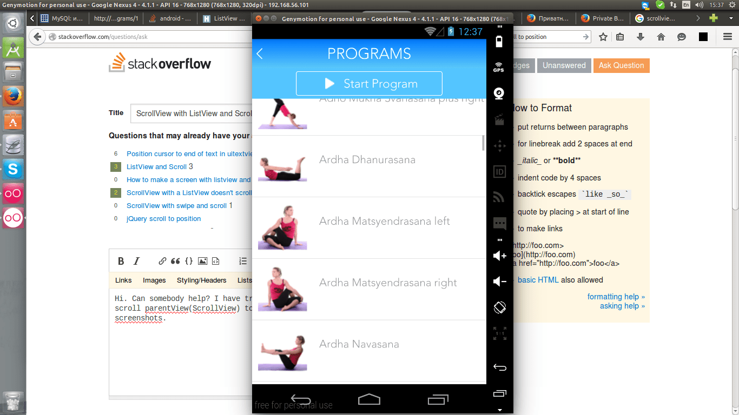Viewport: 739px width, 415px height.
Task: Click Genymotion panel back arrow button
Action: (x=500, y=367)
